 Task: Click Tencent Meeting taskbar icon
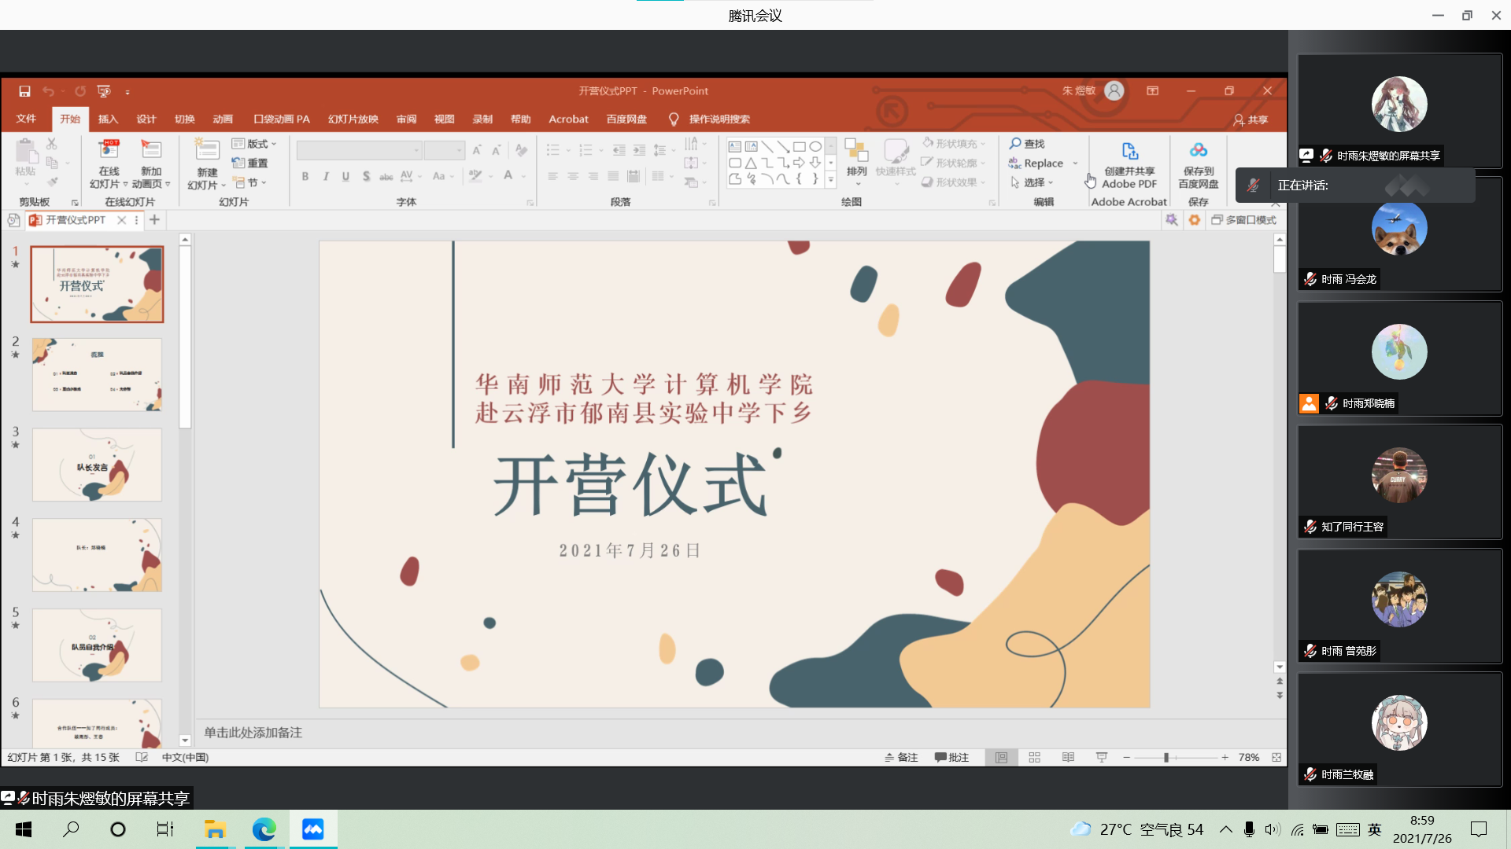312,829
